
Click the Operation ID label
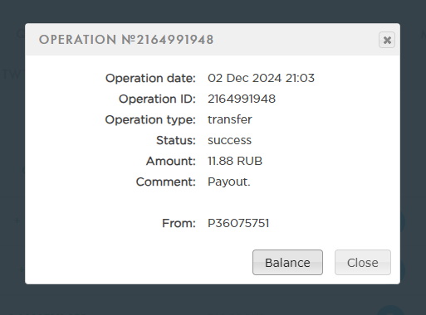(x=157, y=99)
